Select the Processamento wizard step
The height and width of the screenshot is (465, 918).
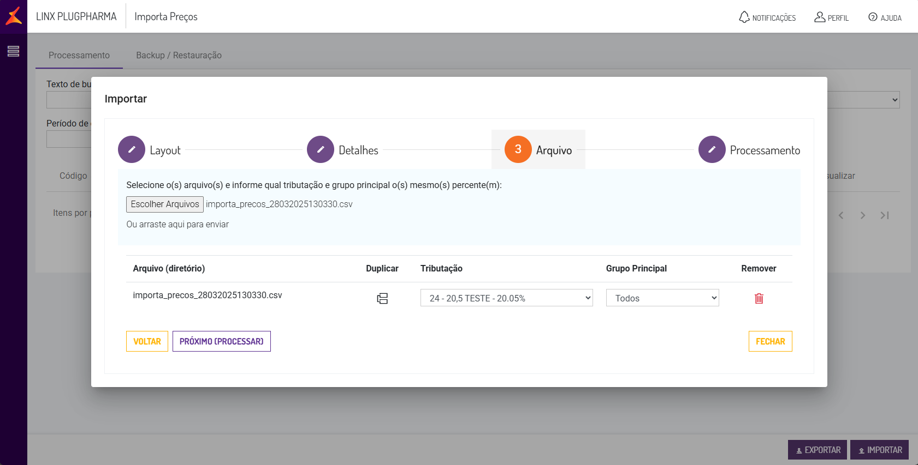pos(712,149)
